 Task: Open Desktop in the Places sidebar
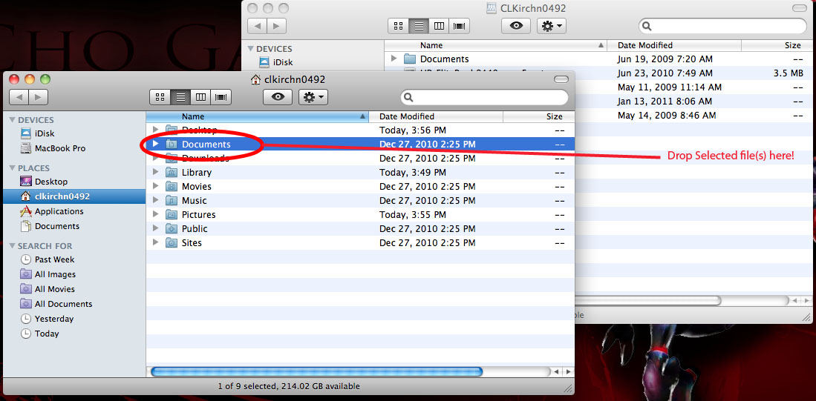click(50, 182)
